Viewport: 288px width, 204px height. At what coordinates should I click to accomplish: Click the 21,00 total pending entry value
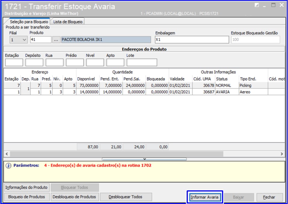click(x=111, y=147)
